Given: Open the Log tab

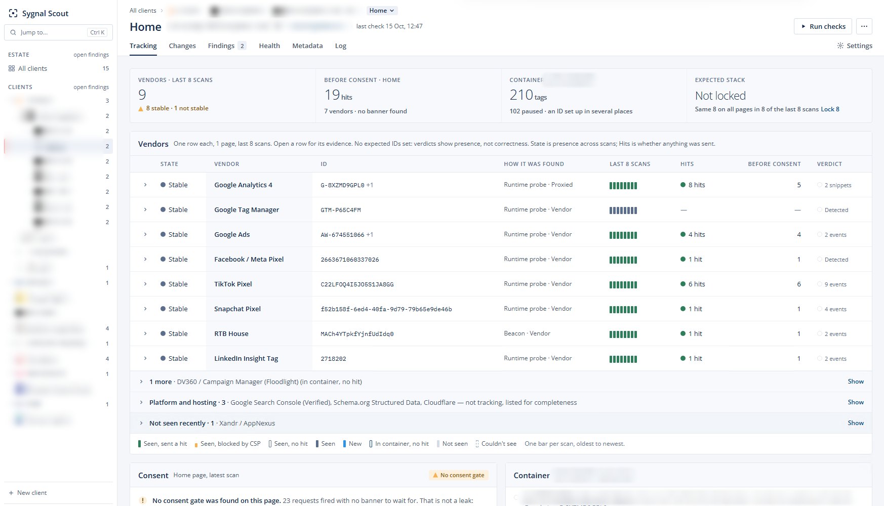Looking at the screenshot, I should [341, 46].
